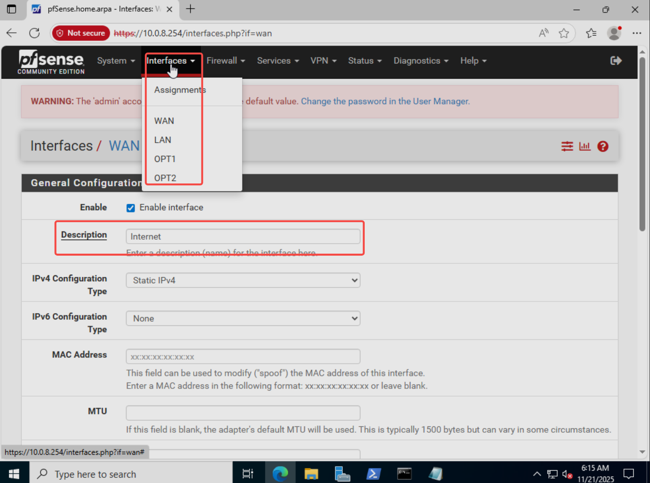Uncheck the Enable interface checkbox
The image size is (650, 483).
[x=130, y=208]
